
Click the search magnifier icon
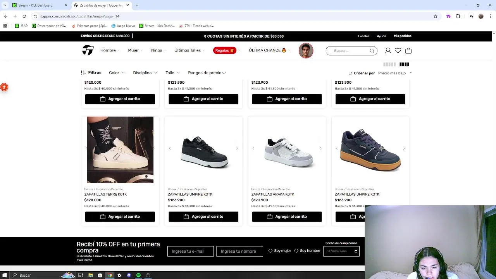[x=372, y=51]
